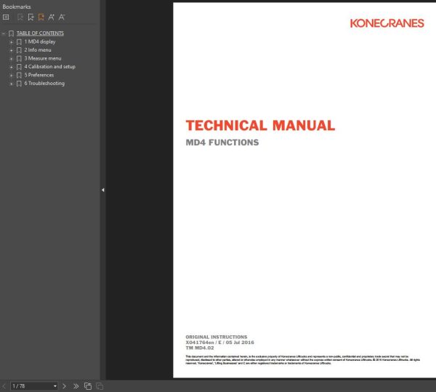Click the TM MD4.02 text
This screenshot has height=392, width=436.
(x=200, y=348)
